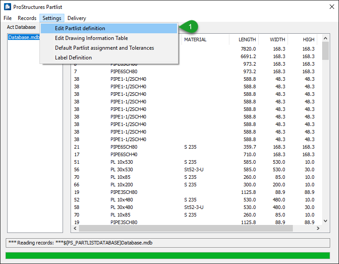The width and height of the screenshot is (339, 264).
Task: Click the ProStructures app icon in title bar
Action: [7, 7]
